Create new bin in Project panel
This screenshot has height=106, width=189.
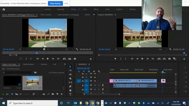tap(53, 94)
